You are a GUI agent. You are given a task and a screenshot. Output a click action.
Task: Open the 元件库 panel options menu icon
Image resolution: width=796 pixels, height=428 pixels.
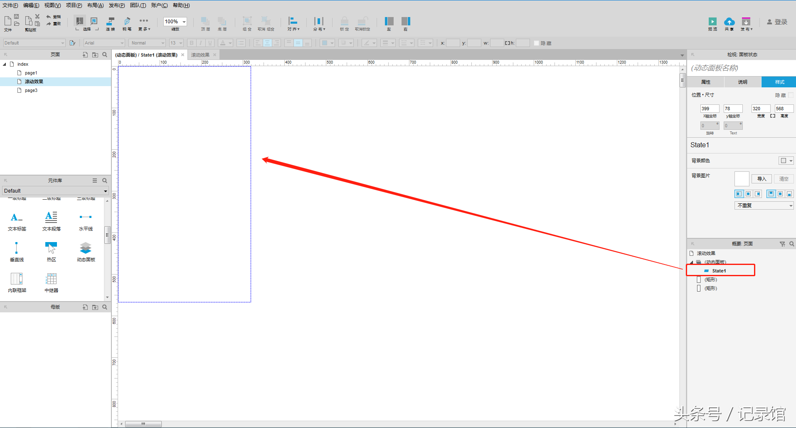point(95,181)
